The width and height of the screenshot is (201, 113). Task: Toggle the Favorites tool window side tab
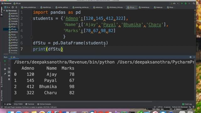(x=2, y=95)
